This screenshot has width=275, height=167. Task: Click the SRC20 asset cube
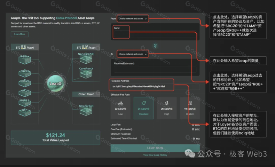(25, 73)
